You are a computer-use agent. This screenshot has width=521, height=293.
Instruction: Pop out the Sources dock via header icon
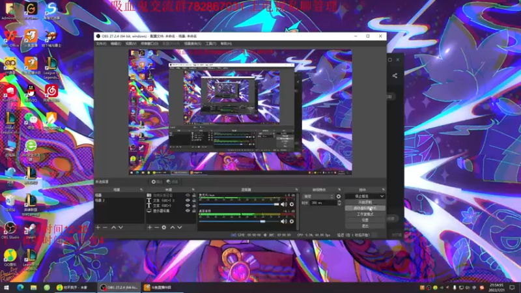(193, 189)
